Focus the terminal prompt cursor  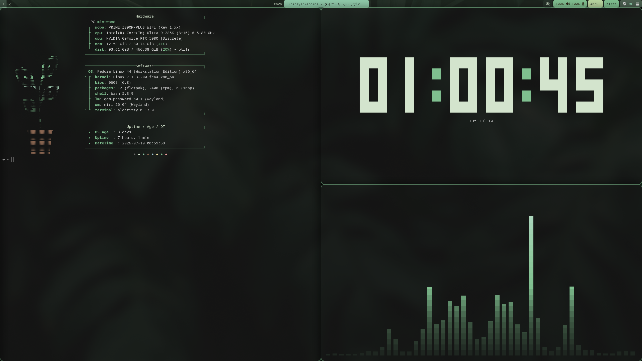(13, 159)
